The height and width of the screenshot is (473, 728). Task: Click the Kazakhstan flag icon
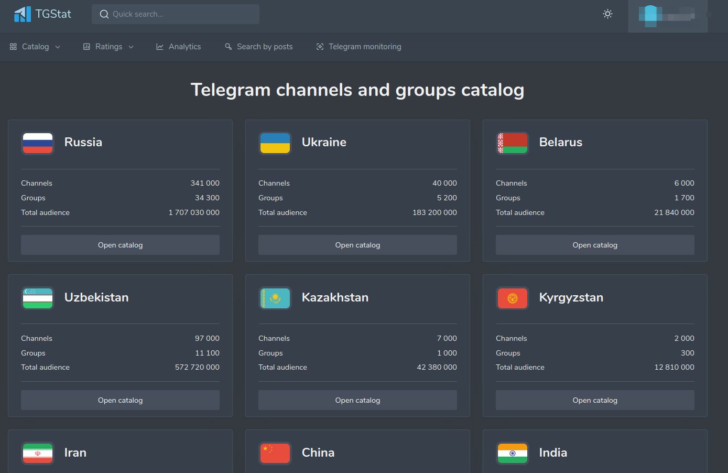click(275, 298)
